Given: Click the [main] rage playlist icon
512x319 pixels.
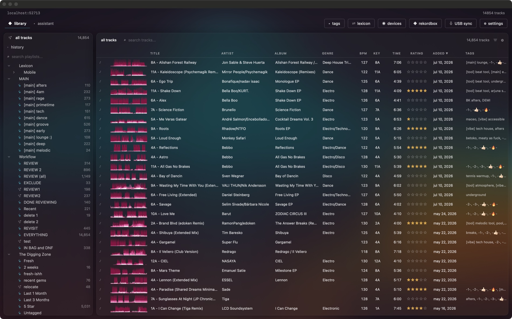Looking at the screenshot, I should click(x=20, y=98).
